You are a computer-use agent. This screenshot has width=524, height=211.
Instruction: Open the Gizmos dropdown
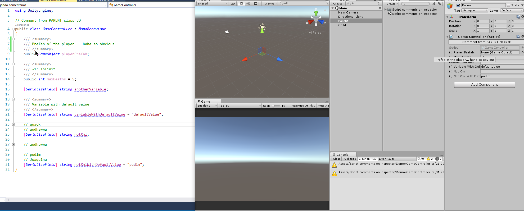point(271,3)
